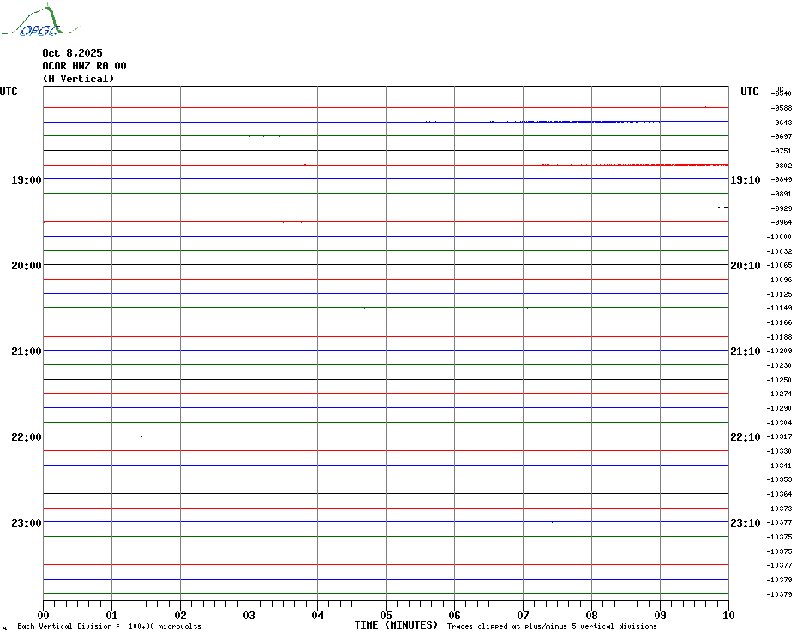Click the UTC label at top right
This screenshot has width=797, height=638.
pyautogui.click(x=749, y=92)
